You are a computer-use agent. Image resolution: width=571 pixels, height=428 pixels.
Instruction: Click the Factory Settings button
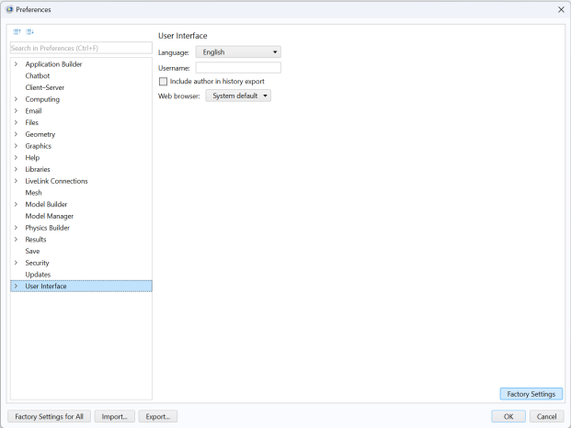[531, 394]
